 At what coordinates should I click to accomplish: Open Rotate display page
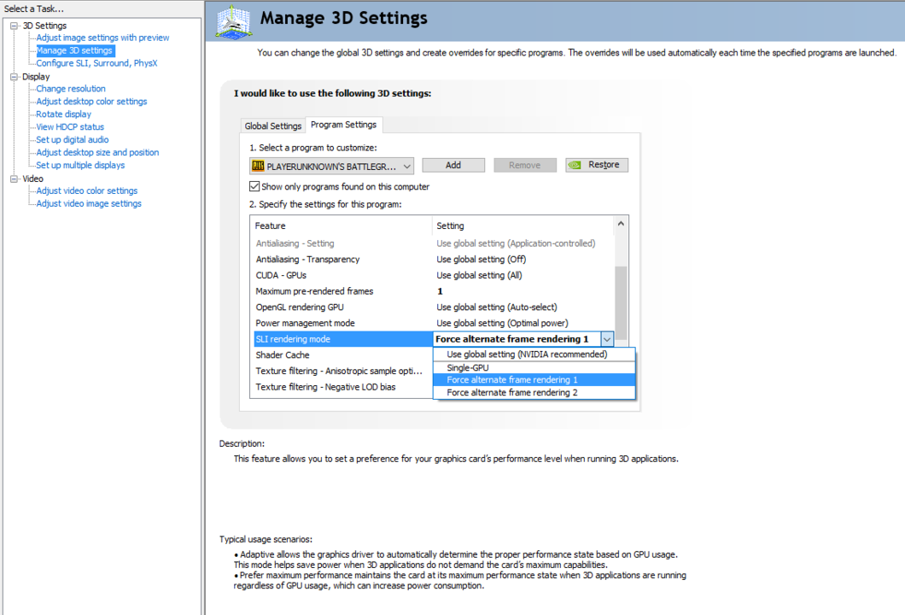(63, 114)
